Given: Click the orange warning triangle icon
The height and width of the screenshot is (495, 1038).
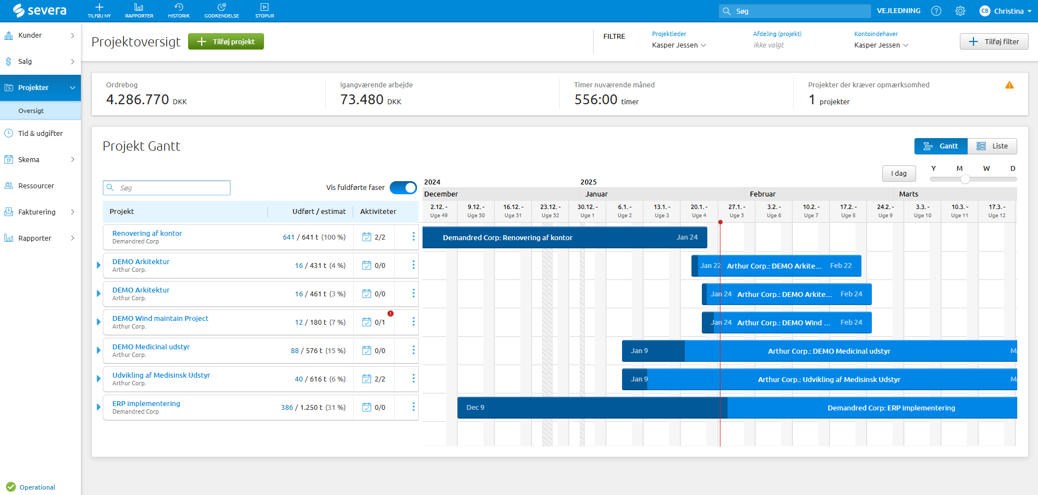Looking at the screenshot, I should 1009,85.
